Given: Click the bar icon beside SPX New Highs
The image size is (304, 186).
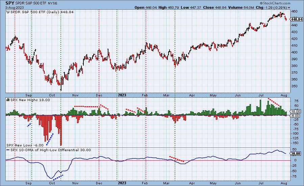Looking at the screenshot, I should coord(8,100).
